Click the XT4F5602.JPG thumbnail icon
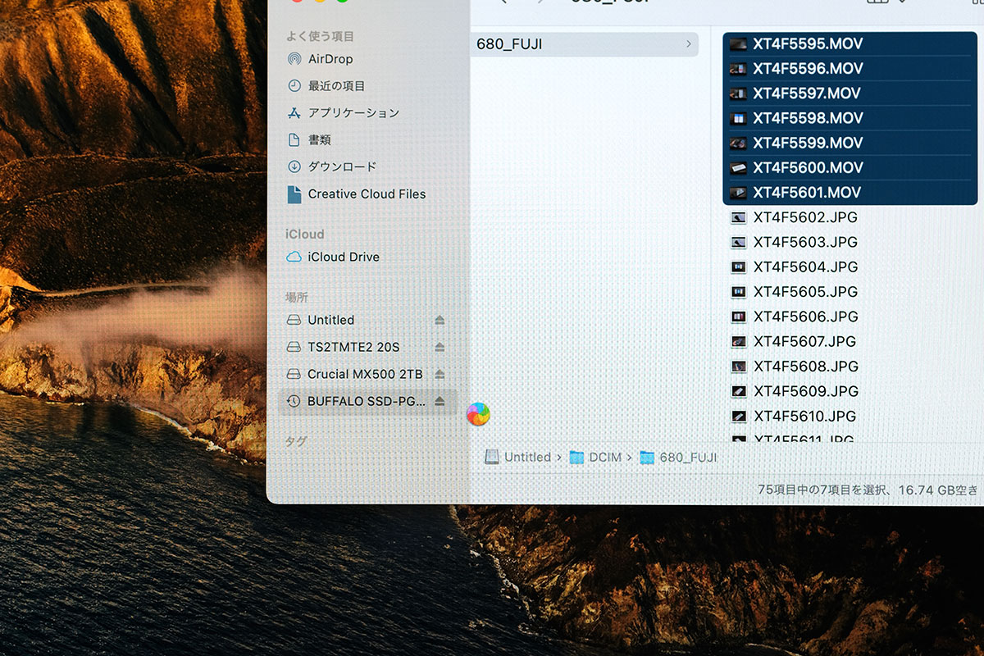984x656 pixels. click(x=738, y=217)
